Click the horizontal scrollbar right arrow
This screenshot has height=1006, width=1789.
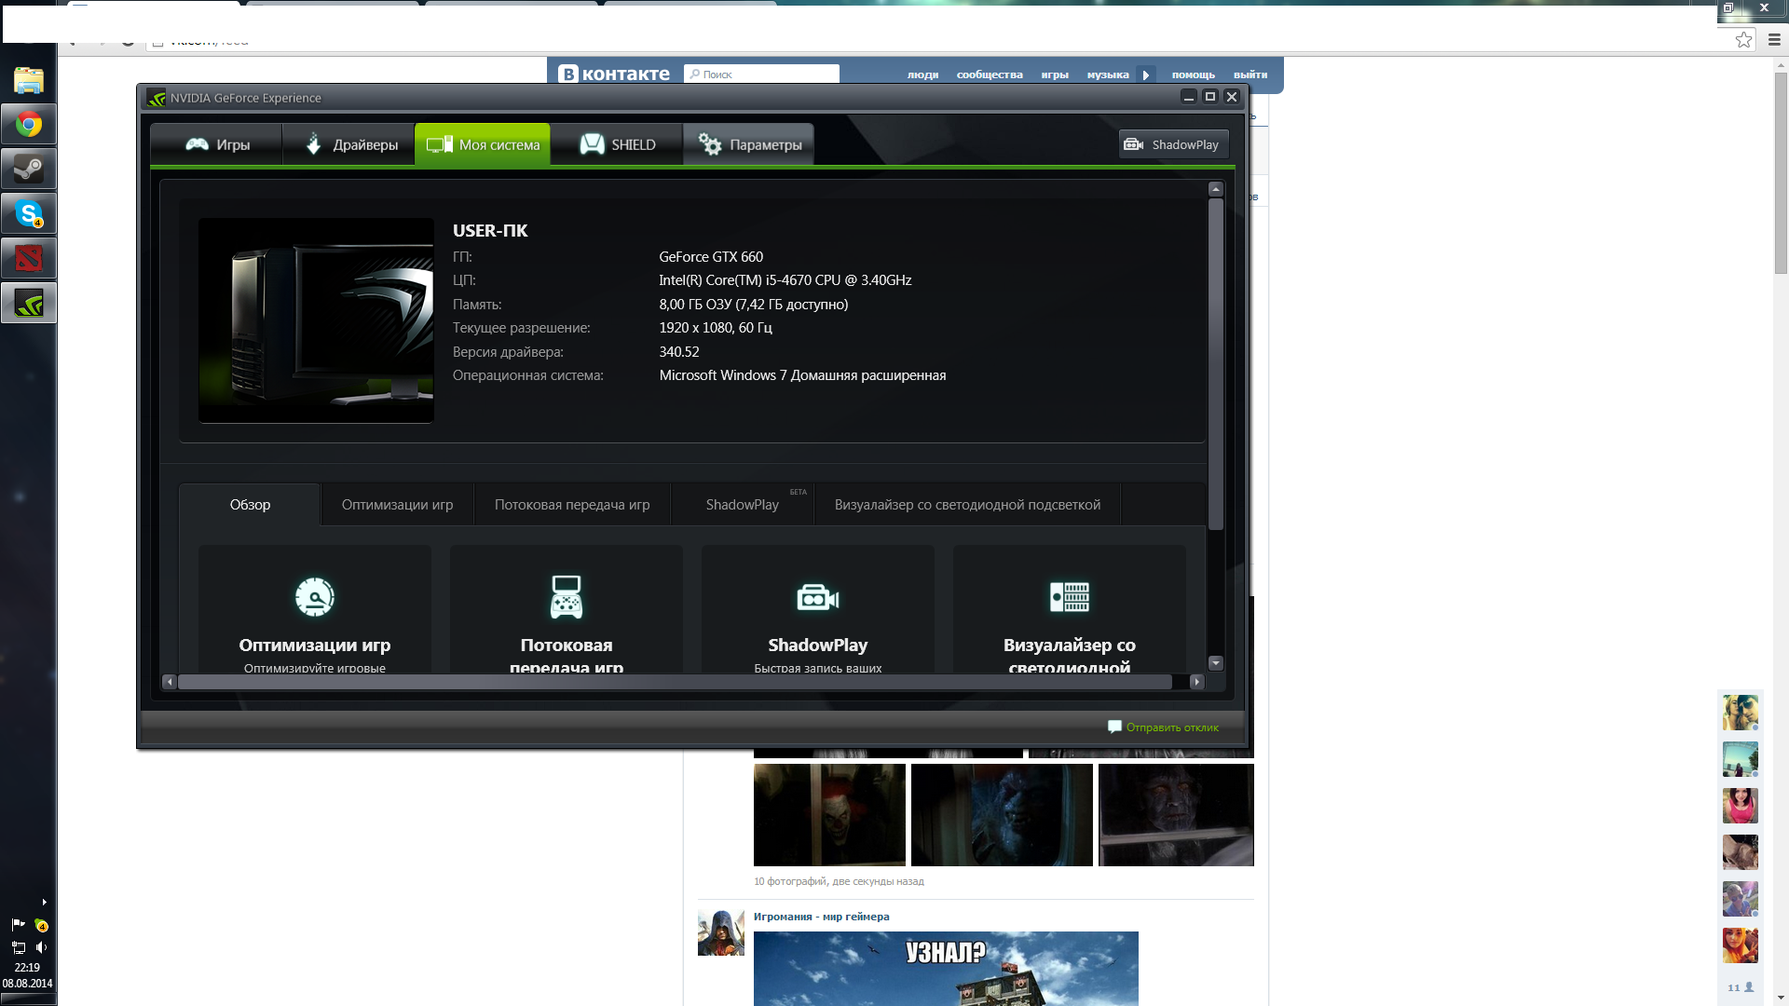point(1197,682)
